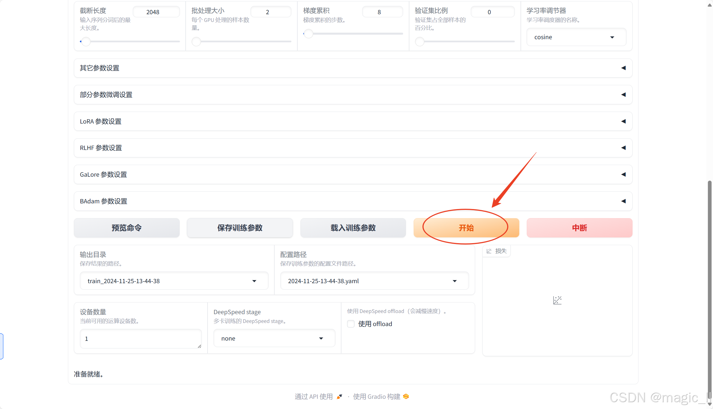This screenshot has width=713, height=409.
Task: Click the 截断长度 number field showing 2048
Action: (x=156, y=12)
